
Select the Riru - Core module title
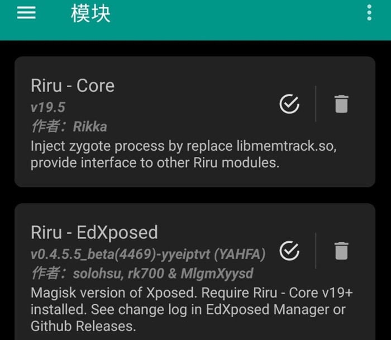click(73, 85)
